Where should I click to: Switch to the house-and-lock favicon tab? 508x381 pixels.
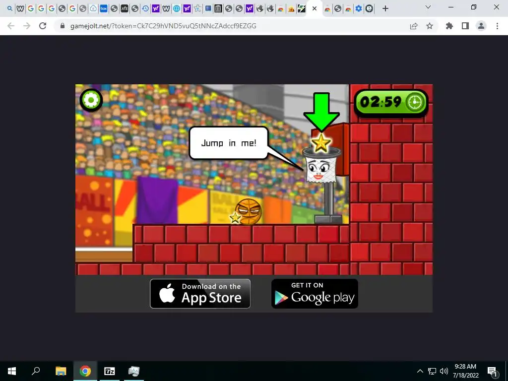(x=93, y=9)
